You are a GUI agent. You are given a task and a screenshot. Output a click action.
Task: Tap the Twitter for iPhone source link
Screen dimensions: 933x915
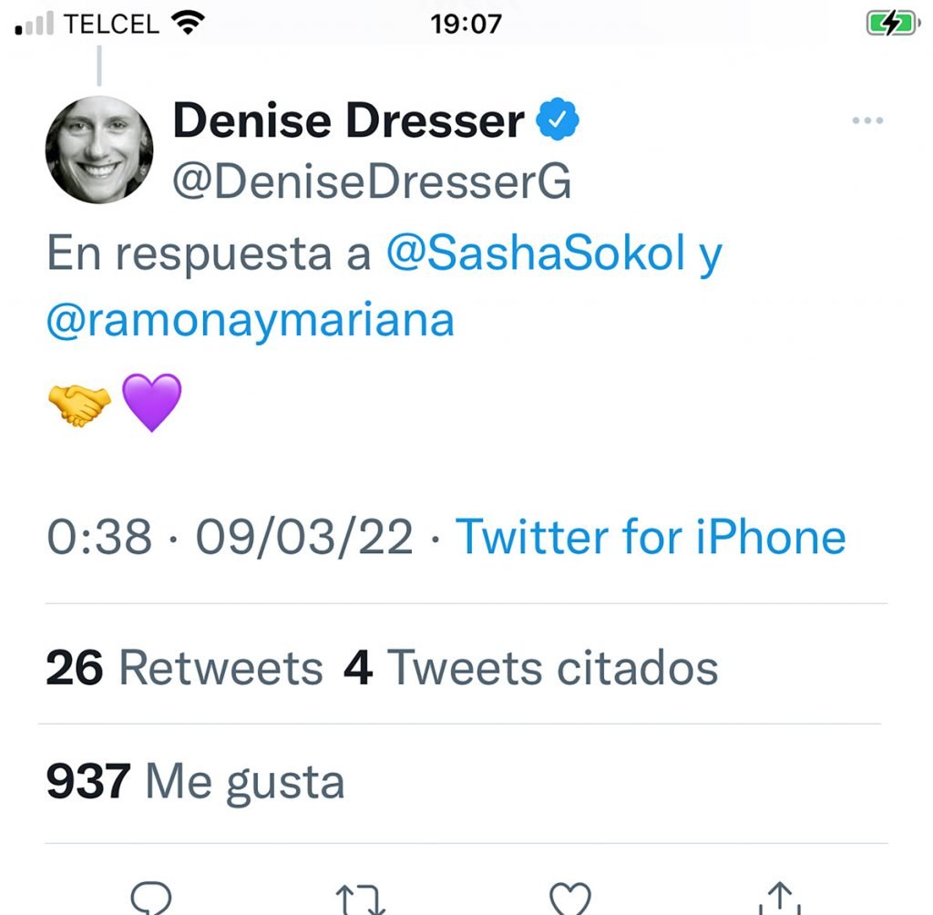point(651,537)
